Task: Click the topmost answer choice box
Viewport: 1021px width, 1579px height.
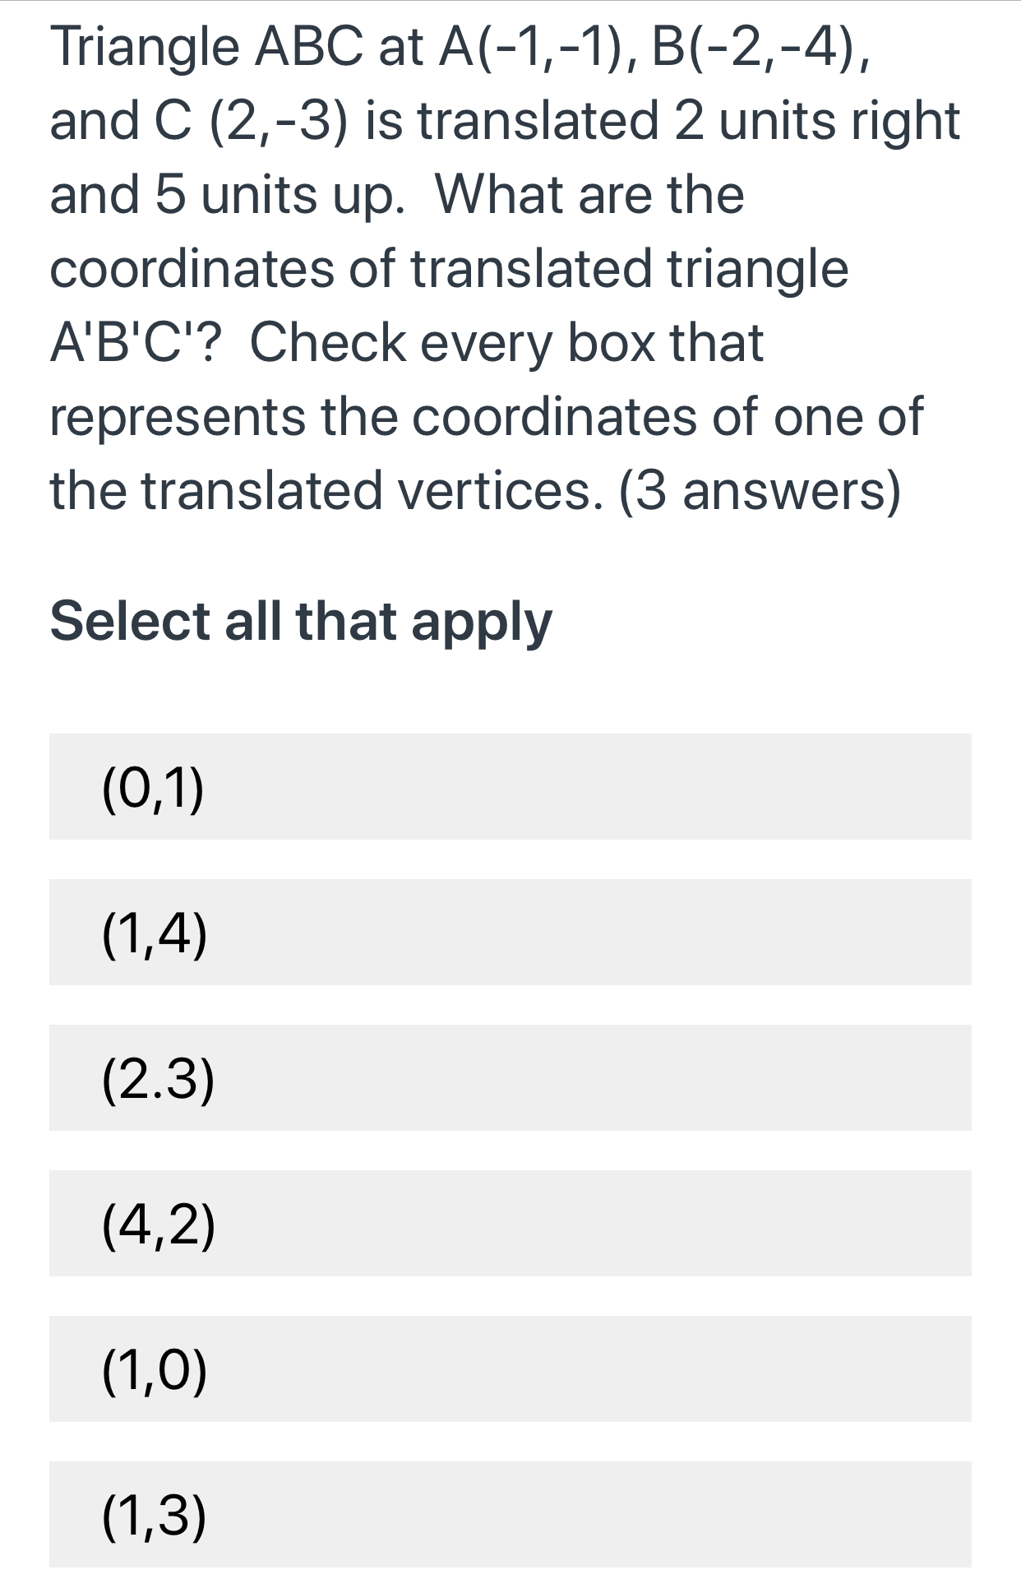Action: point(510,788)
